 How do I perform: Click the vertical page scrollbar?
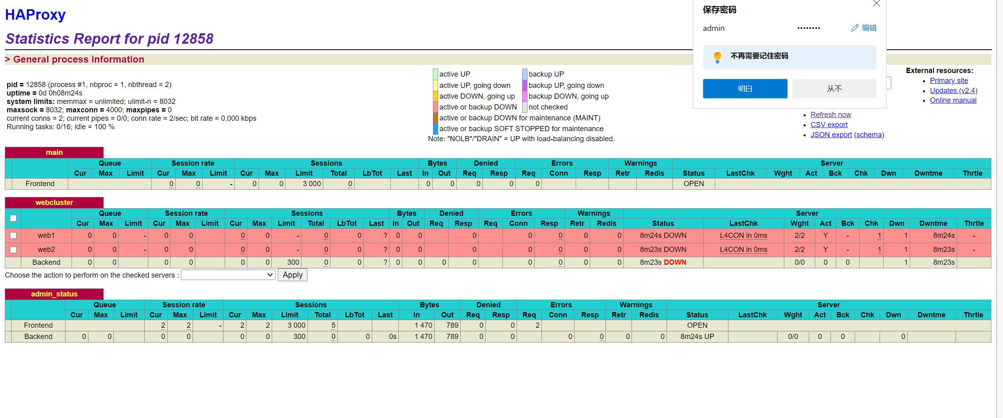click(999, 209)
